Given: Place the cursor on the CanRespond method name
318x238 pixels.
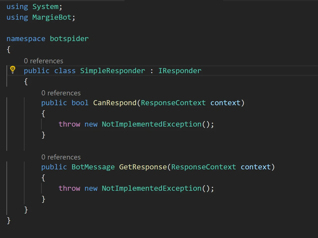Looking at the screenshot, I should click(x=115, y=103).
